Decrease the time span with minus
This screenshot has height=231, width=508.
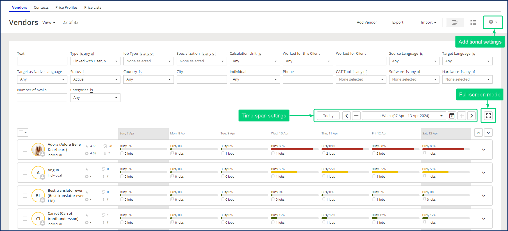click(x=356, y=116)
